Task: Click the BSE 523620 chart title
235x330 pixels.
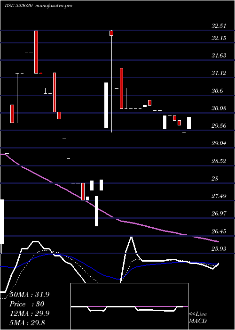Action: [18, 6]
